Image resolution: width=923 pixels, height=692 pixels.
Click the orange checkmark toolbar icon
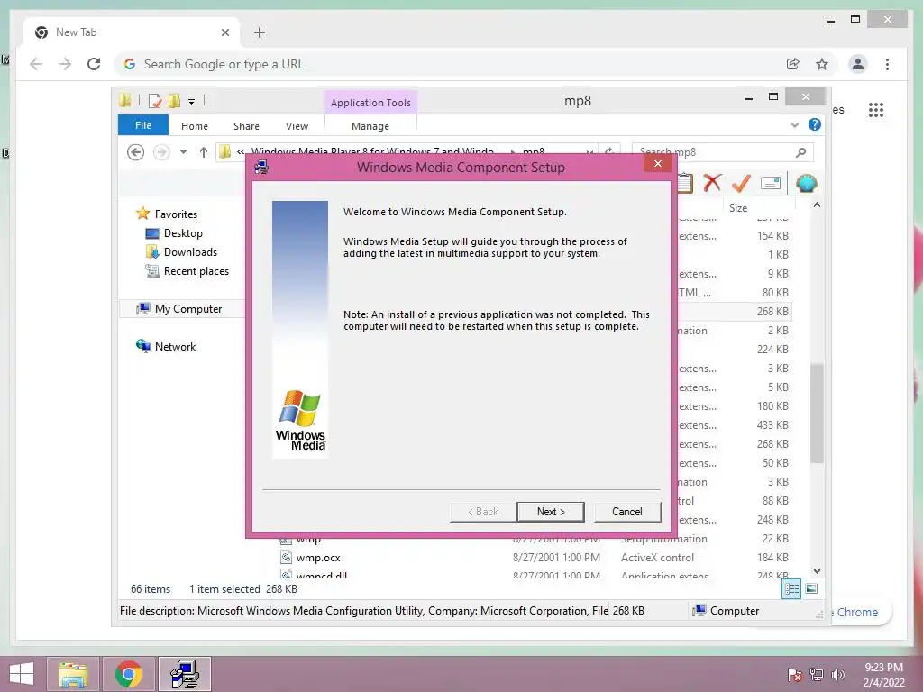click(x=741, y=183)
